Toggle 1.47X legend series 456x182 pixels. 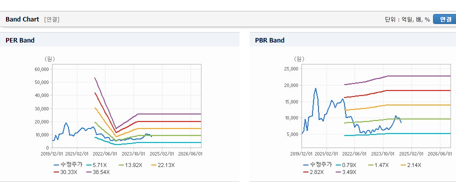click(x=378, y=165)
